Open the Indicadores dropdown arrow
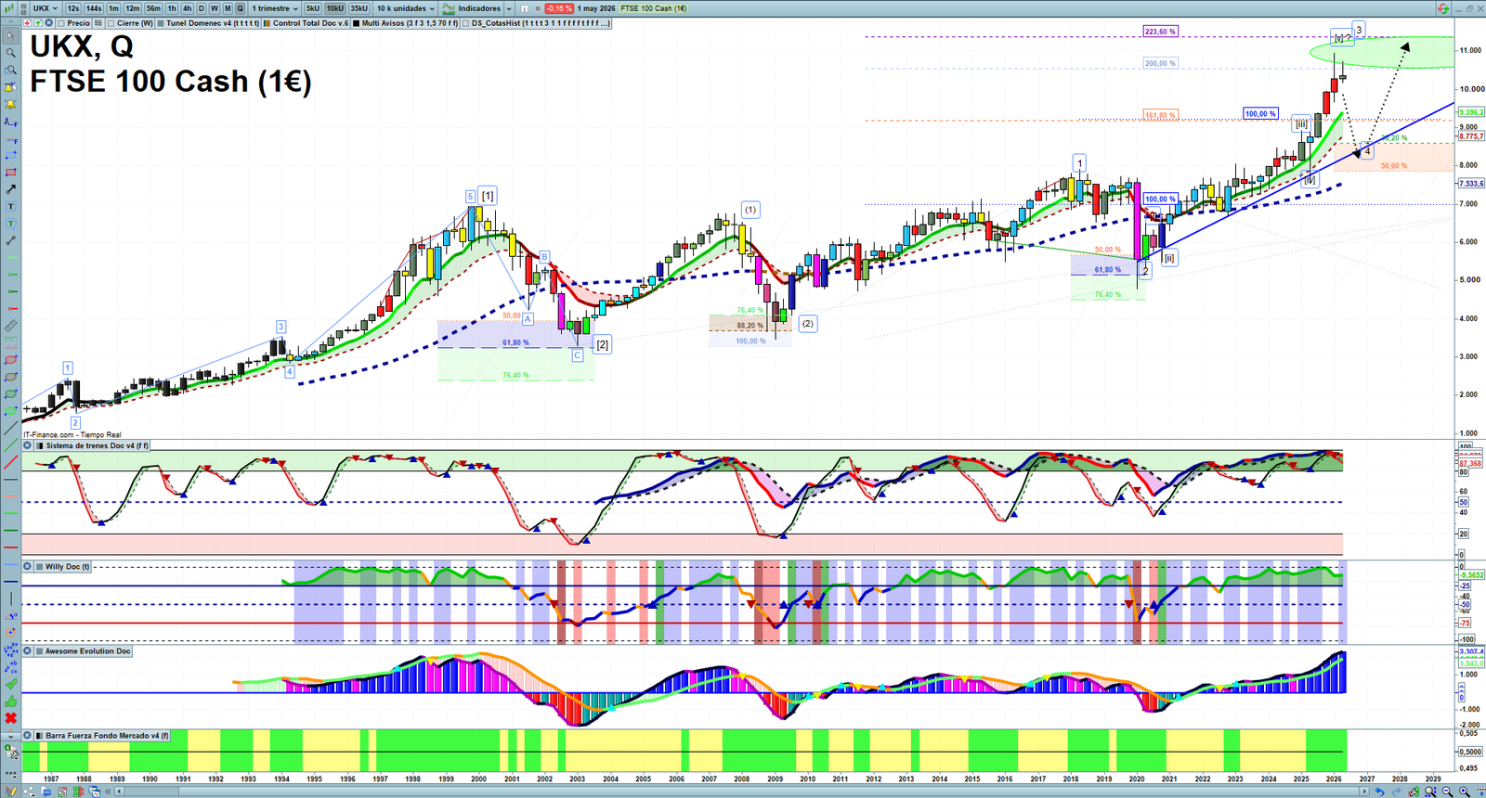The height and width of the screenshot is (798, 1486). point(508,8)
